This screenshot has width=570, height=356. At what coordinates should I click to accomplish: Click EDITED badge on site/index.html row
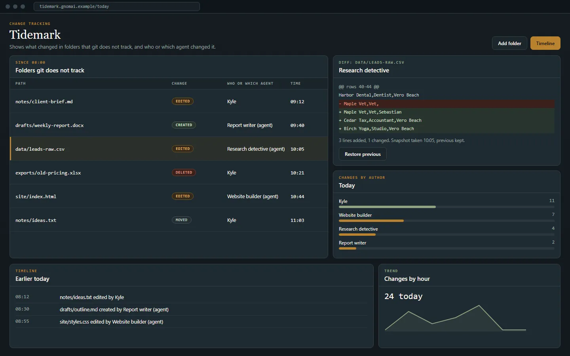182,196
